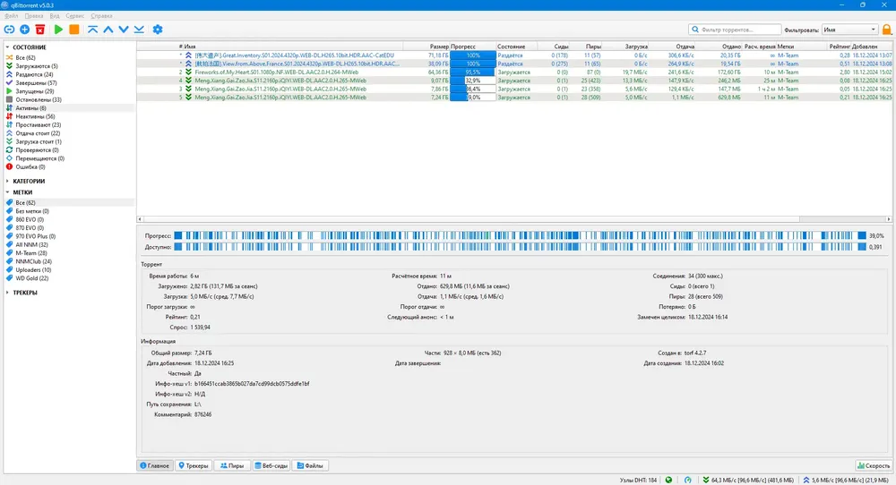The height and width of the screenshot is (485, 896).
Task: Toggle alternative speed limits in status bar
Action: pos(687,481)
